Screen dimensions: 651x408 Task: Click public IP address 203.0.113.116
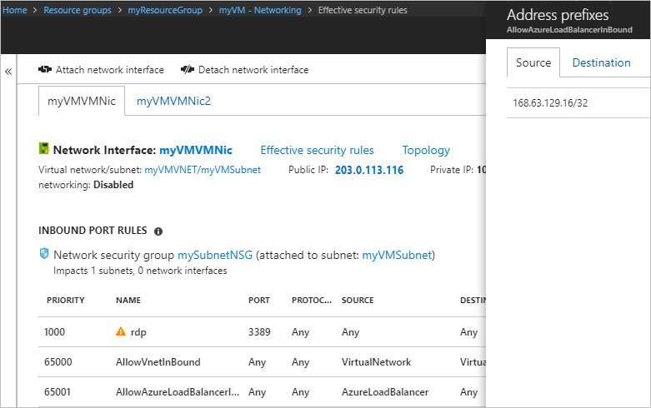pyautogui.click(x=368, y=170)
